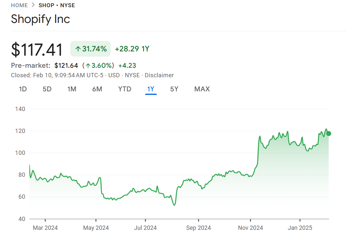This screenshot has width=346, height=238.
Task: Click the Mar 2024 axis label
Action: click(x=45, y=228)
